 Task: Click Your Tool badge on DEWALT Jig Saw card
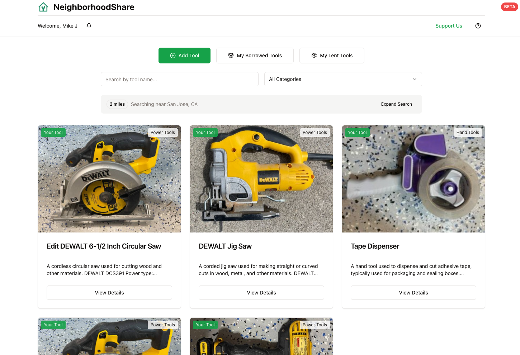coord(205,133)
